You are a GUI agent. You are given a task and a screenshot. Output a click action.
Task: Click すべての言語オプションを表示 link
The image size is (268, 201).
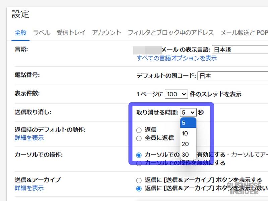(177, 58)
